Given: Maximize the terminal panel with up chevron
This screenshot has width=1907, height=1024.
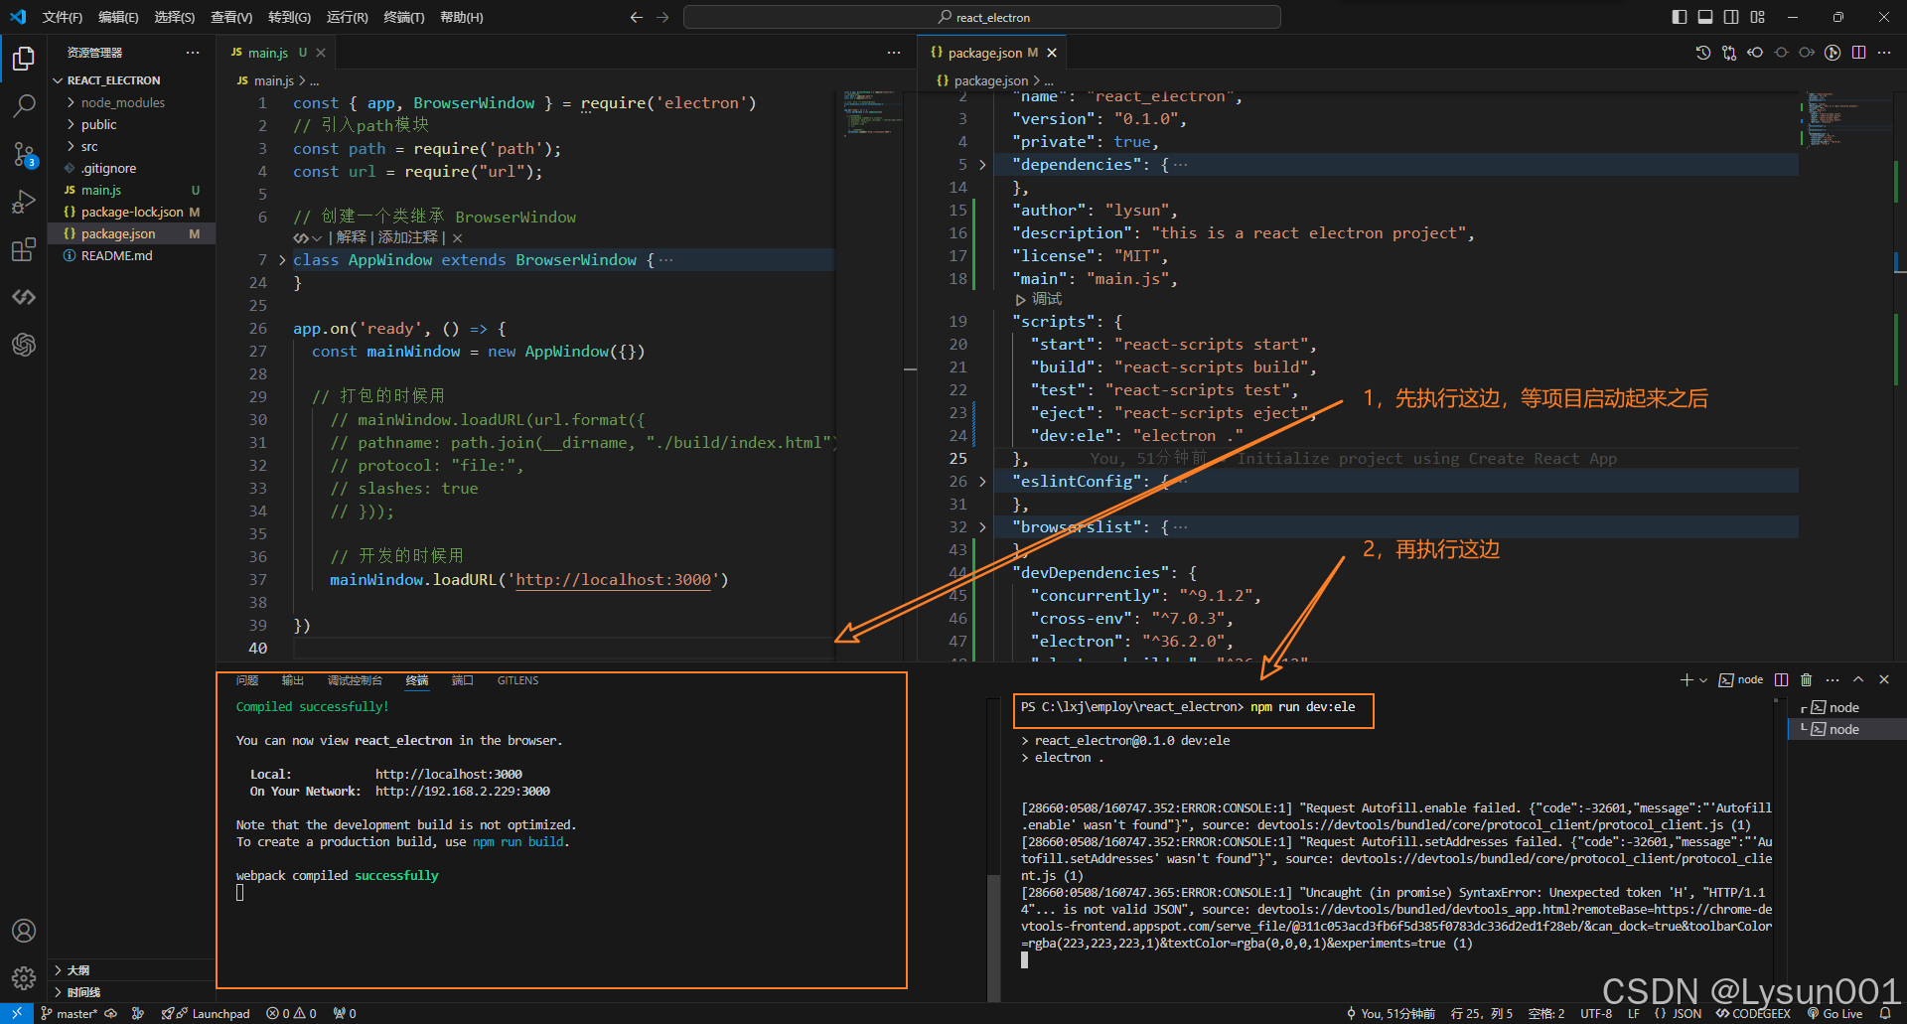Looking at the screenshot, I should pyautogui.click(x=1858, y=680).
